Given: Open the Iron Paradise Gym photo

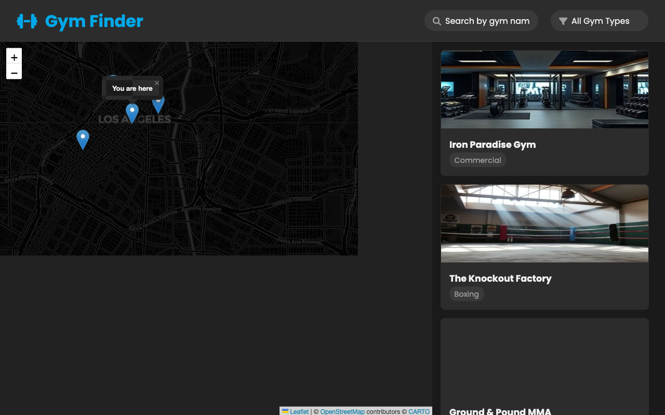Looking at the screenshot, I should pos(544,89).
